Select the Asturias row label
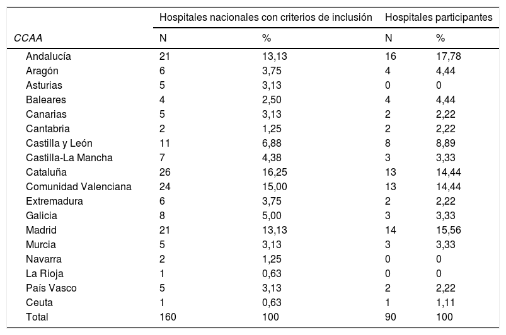The width and height of the screenshot is (506, 335). tap(44, 86)
